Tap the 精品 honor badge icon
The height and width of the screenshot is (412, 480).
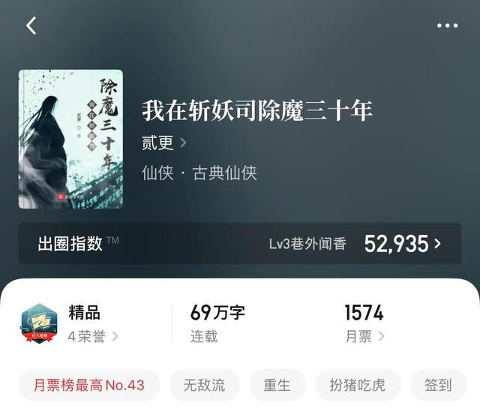click(39, 323)
